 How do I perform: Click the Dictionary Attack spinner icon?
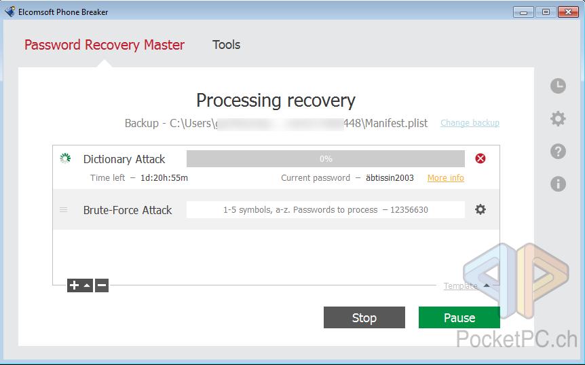click(x=65, y=158)
